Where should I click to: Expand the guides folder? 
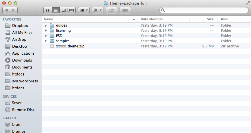(46, 25)
